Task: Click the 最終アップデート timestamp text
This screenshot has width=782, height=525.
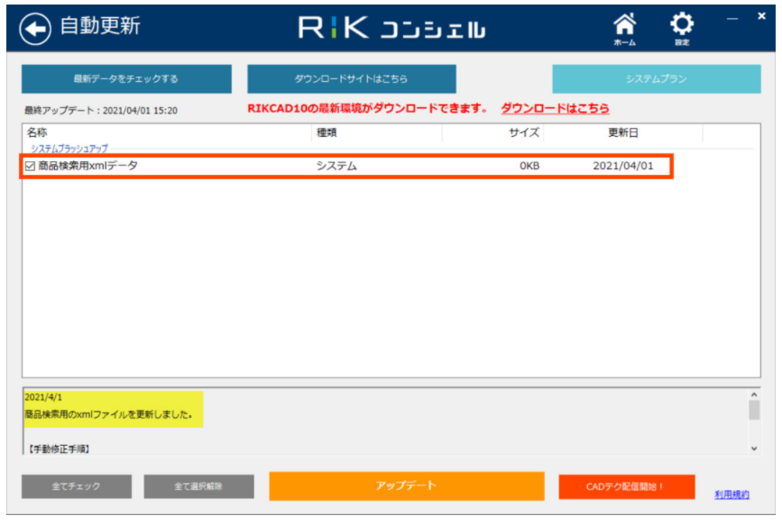Action: tap(101, 111)
